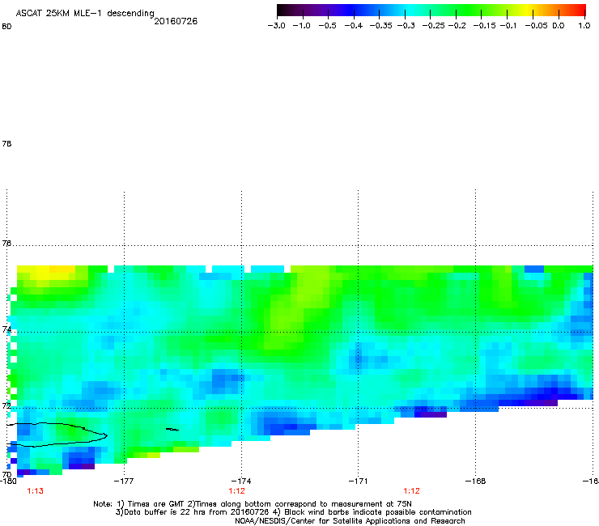Select the "-0.05" colorbar tick label
599x526 pixels.
[536, 26]
